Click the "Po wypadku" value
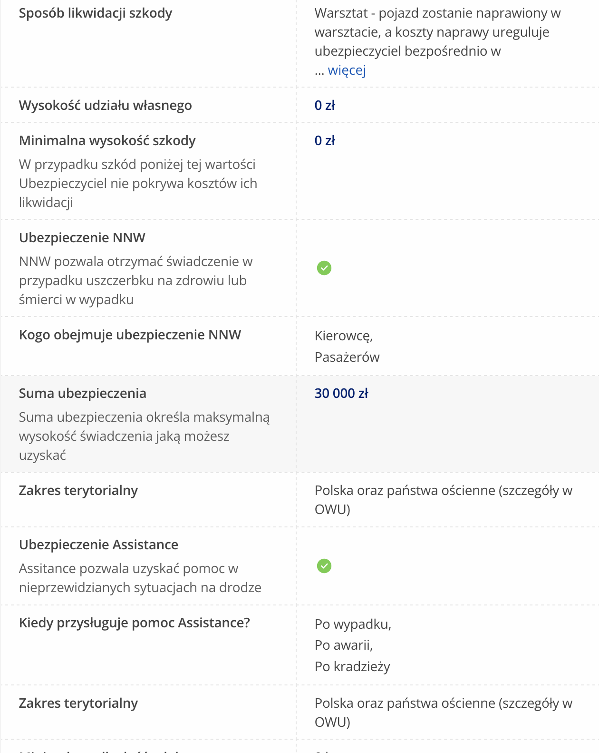Screen dimensions: 599x753 click(x=353, y=624)
